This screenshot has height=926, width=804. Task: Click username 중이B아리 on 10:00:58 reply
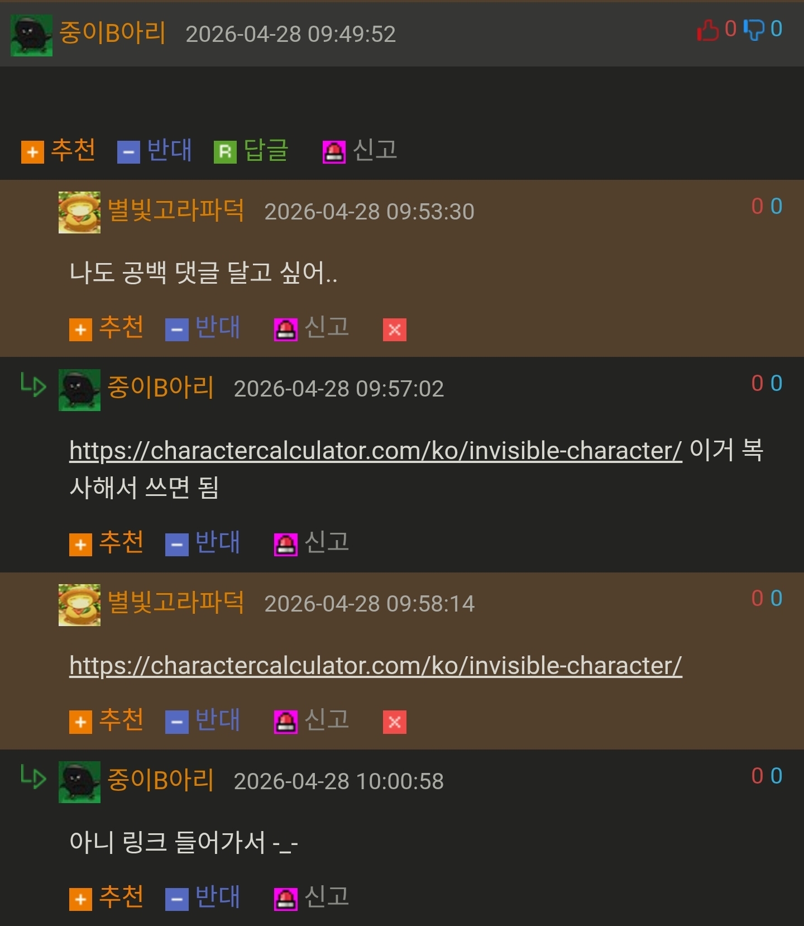[160, 780]
